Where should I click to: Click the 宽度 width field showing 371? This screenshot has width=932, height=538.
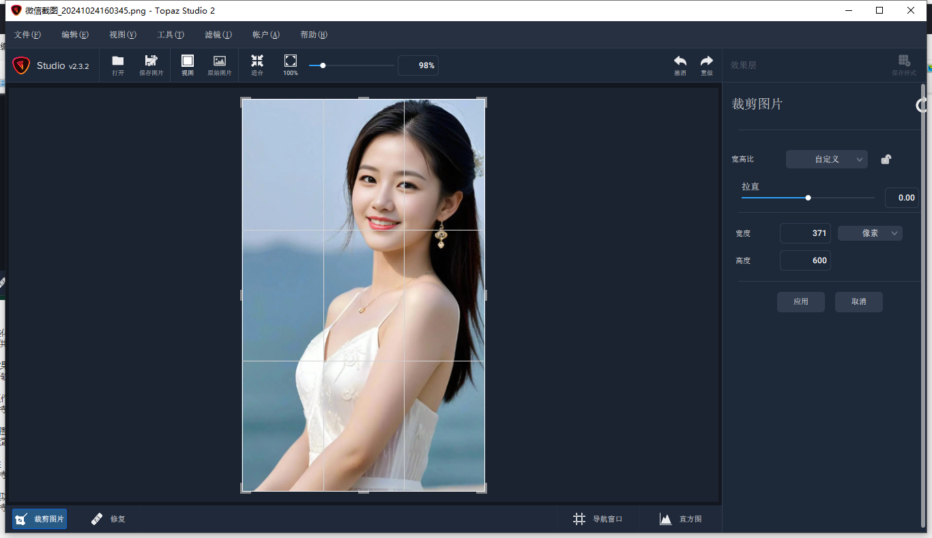pos(805,233)
